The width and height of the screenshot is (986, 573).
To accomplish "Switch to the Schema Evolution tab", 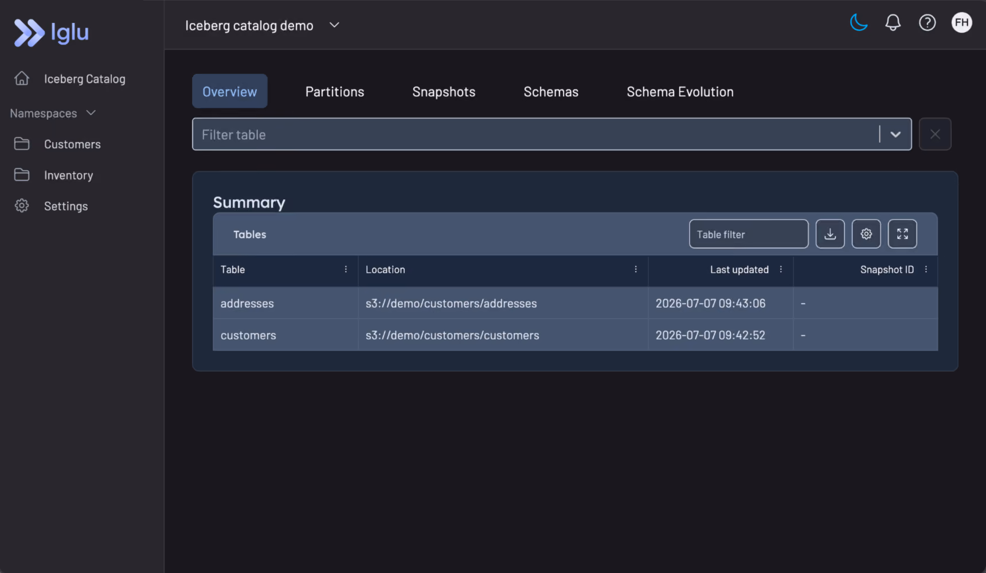I will (x=680, y=92).
